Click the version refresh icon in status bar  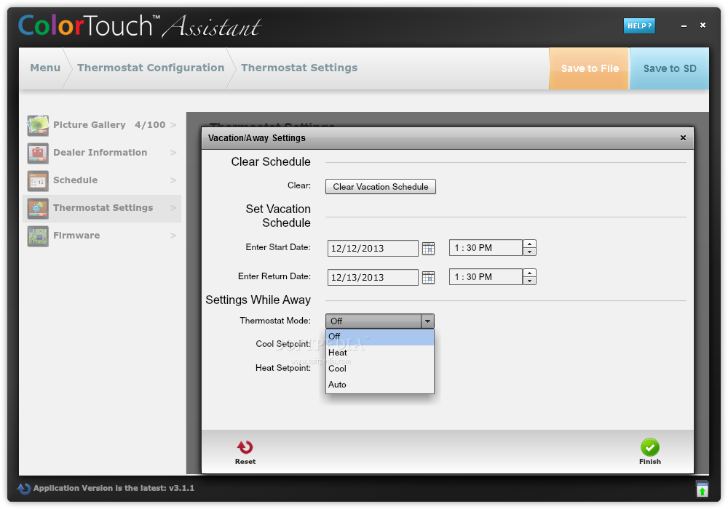click(24, 488)
